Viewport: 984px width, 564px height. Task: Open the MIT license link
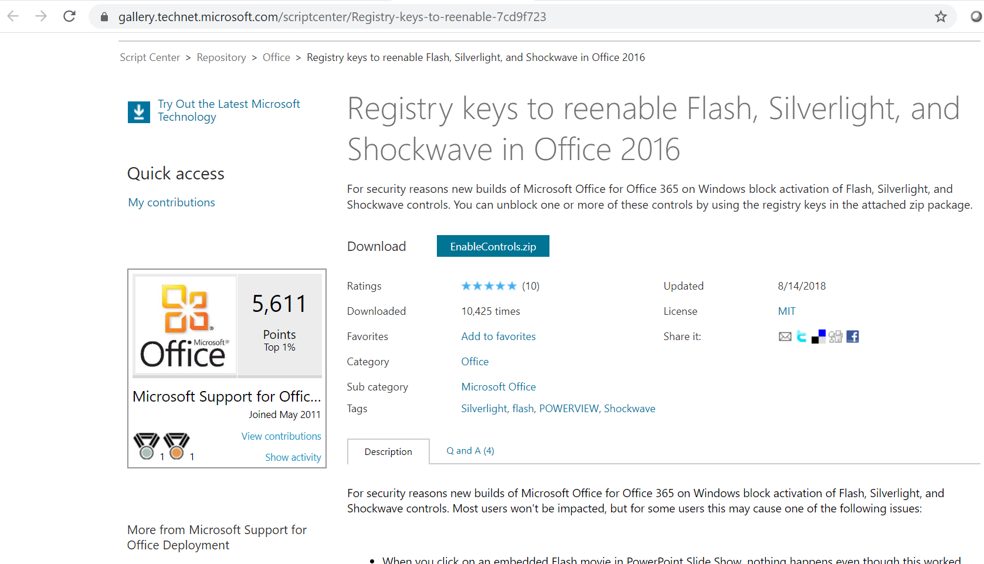click(786, 311)
